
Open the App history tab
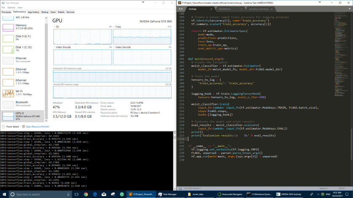click(33, 12)
